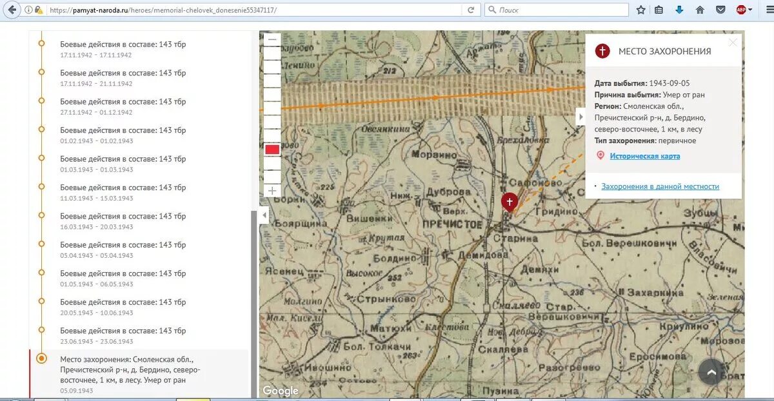
Task: Click the browser back arrow button
Action: coord(12,10)
